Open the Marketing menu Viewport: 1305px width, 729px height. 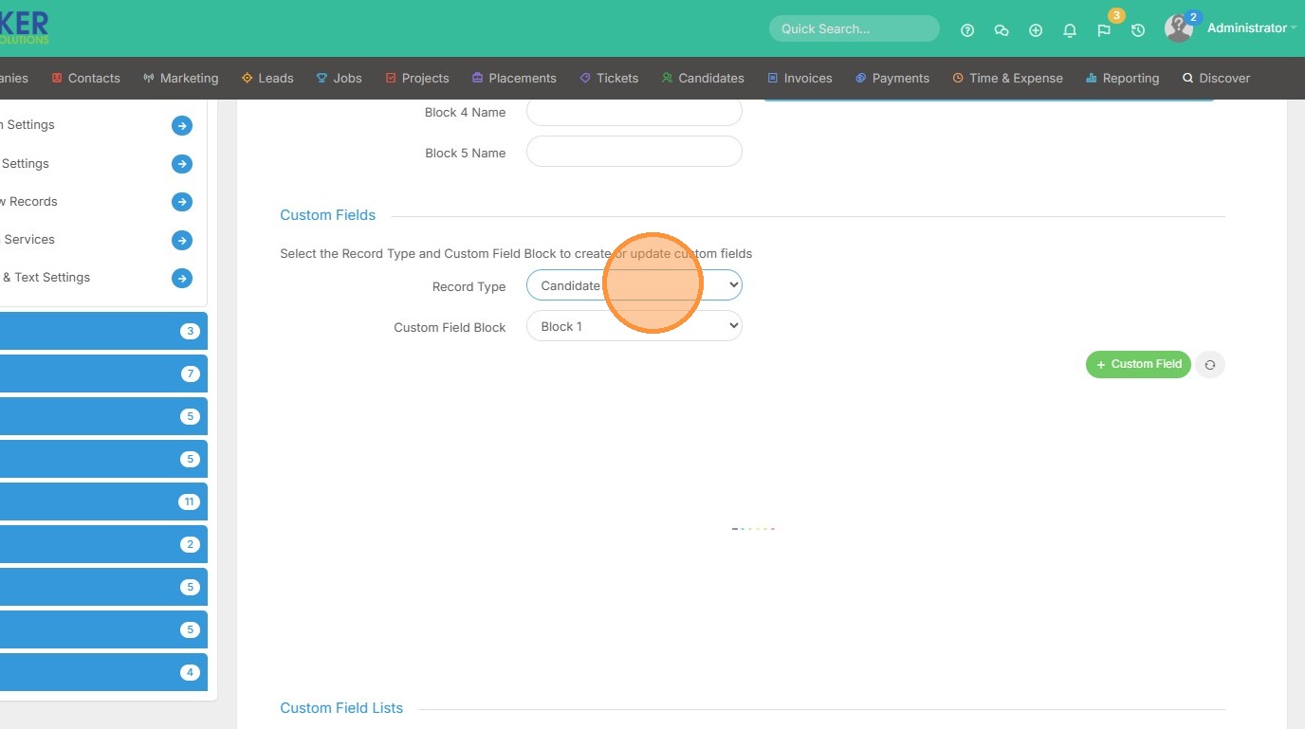pyautogui.click(x=180, y=78)
